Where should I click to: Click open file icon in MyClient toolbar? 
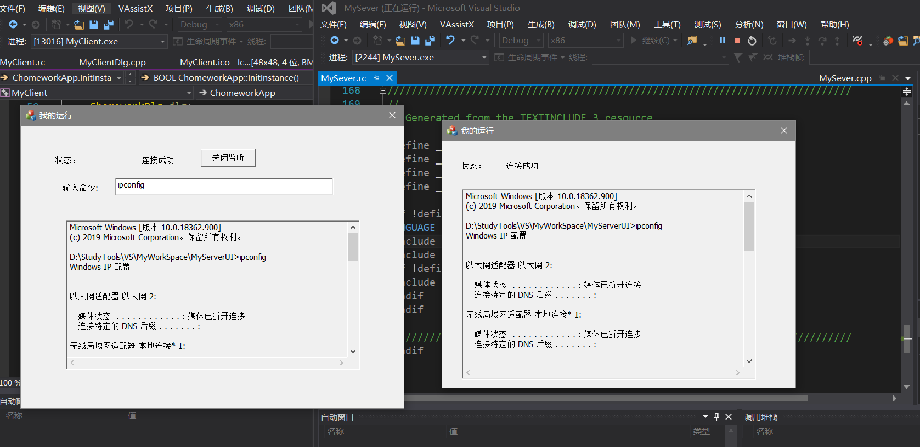[79, 25]
